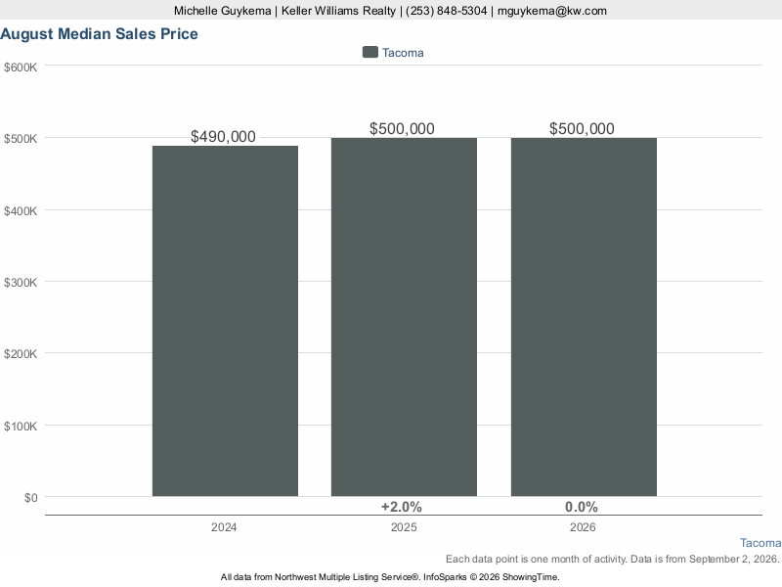
Task: Click the mguykema@kw.com email in header
Action: coord(552,11)
